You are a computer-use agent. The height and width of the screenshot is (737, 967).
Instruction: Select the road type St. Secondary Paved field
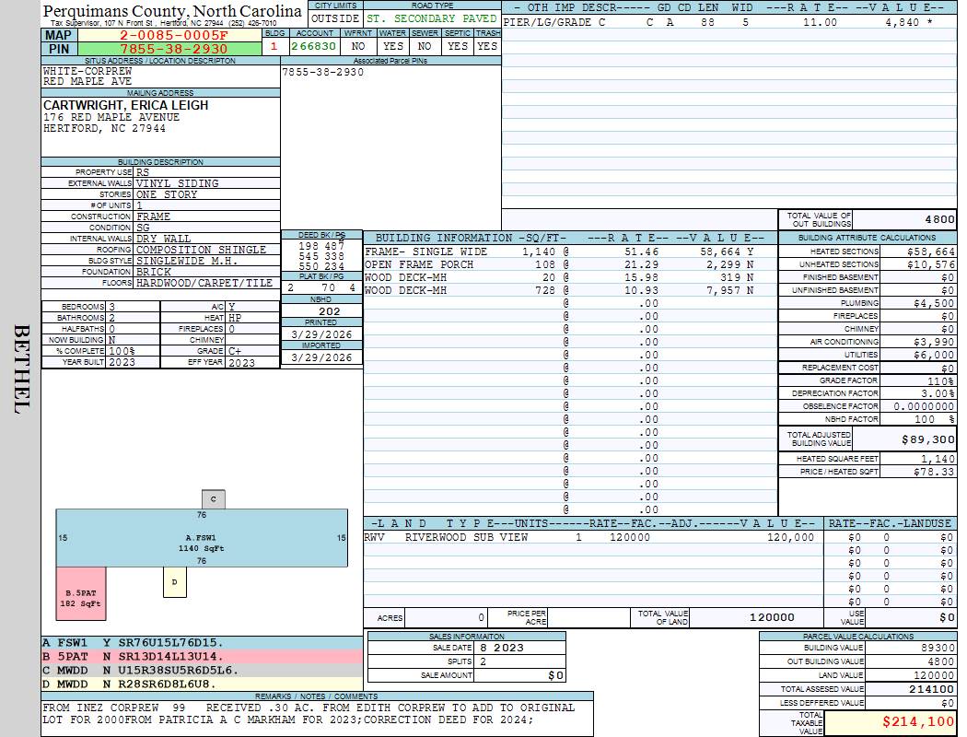click(x=431, y=18)
